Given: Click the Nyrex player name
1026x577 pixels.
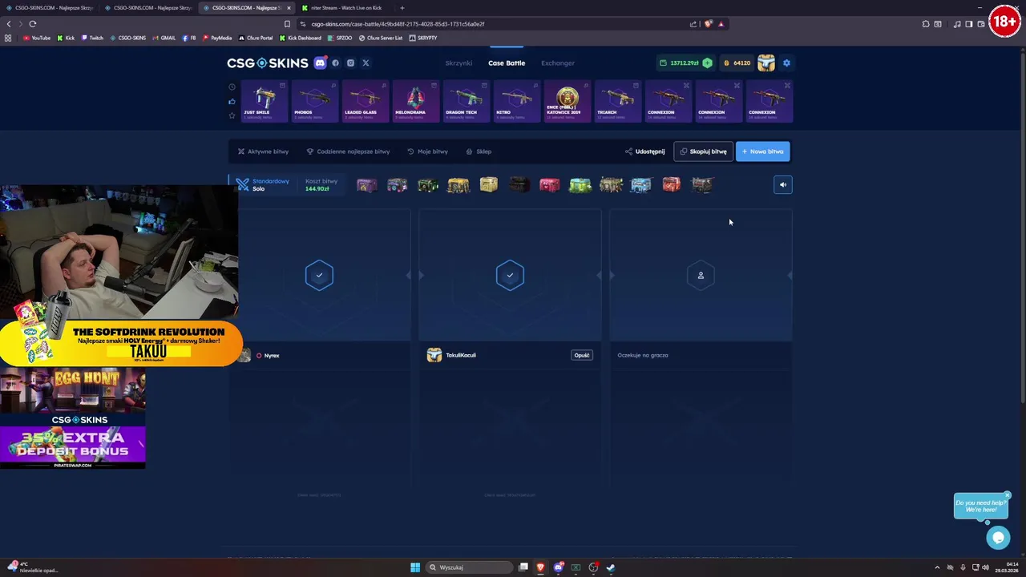Looking at the screenshot, I should (x=272, y=356).
